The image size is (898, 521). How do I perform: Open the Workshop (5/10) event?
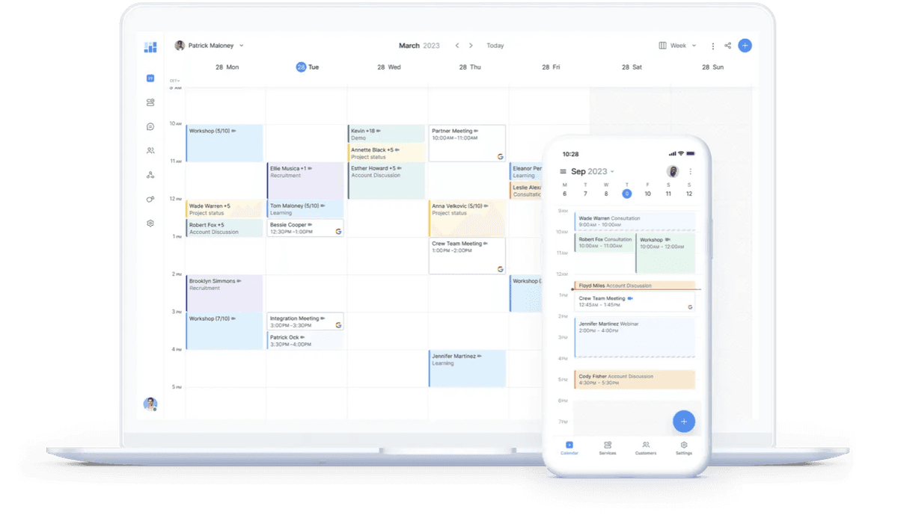pos(224,144)
